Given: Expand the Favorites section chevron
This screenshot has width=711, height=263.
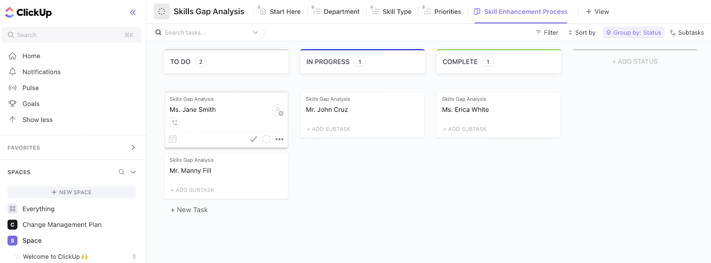Looking at the screenshot, I should (x=133, y=148).
